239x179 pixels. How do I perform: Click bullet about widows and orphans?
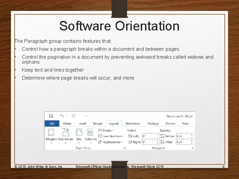(x=118, y=59)
